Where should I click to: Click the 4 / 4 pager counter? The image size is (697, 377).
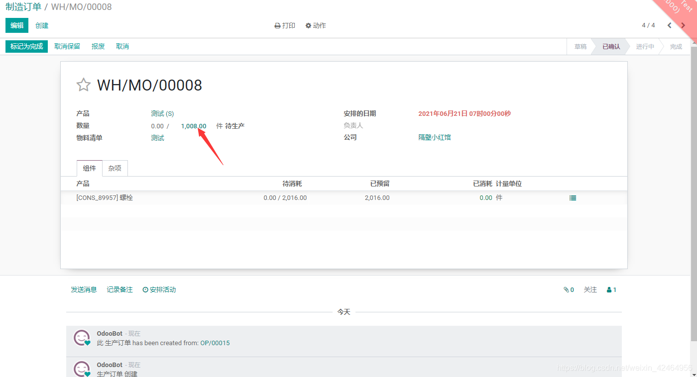(648, 25)
